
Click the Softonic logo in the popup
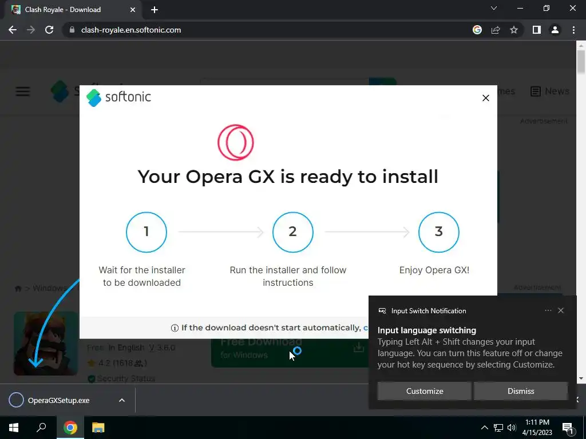point(118,98)
